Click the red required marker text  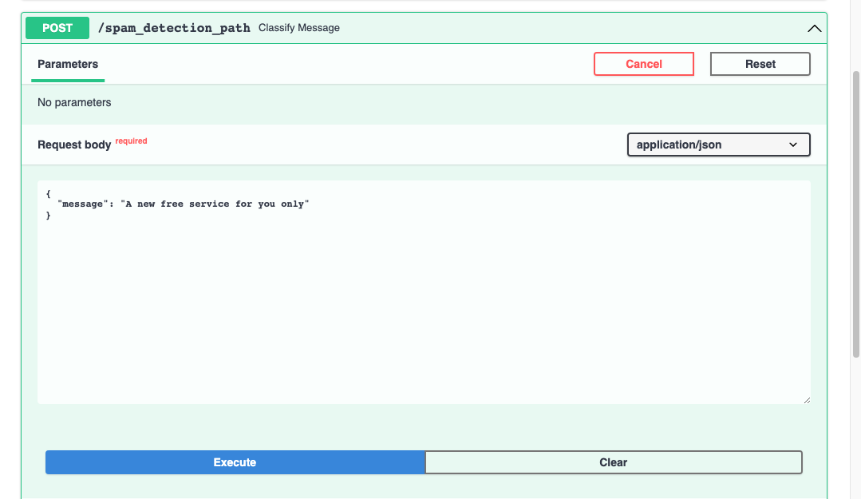132,141
